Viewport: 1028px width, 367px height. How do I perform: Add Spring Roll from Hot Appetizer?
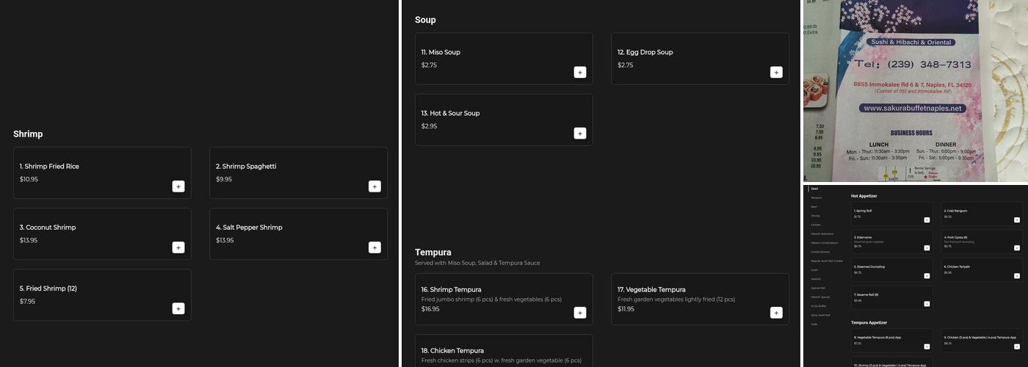tap(927, 219)
